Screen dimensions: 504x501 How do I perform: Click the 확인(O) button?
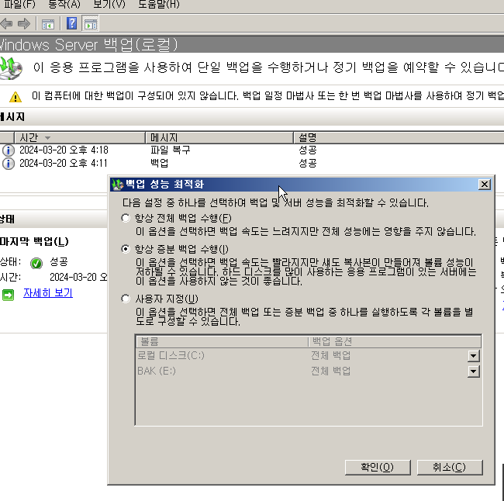point(378,467)
